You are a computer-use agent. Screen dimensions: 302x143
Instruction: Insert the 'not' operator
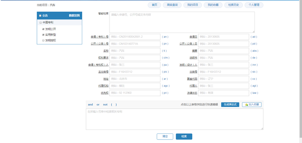click(105, 105)
